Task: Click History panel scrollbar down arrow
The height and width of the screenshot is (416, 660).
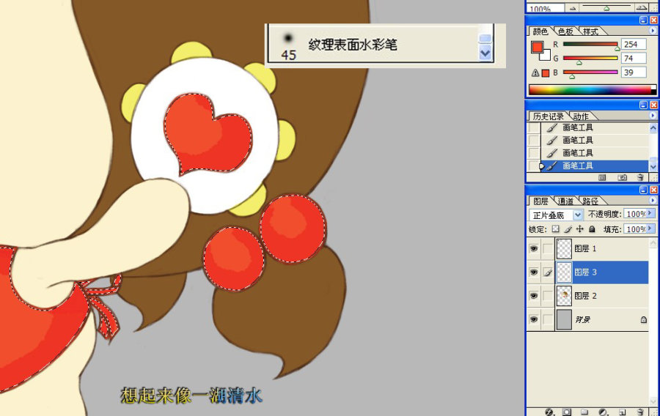Action: point(653,166)
